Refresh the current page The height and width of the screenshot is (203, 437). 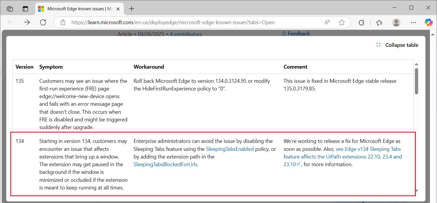[43, 22]
